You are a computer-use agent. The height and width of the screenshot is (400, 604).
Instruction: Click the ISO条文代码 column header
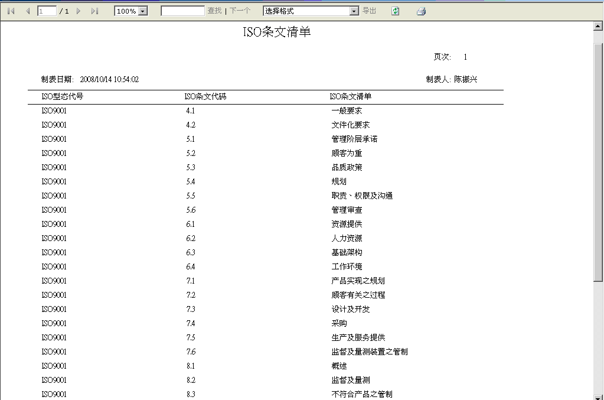(205, 96)
